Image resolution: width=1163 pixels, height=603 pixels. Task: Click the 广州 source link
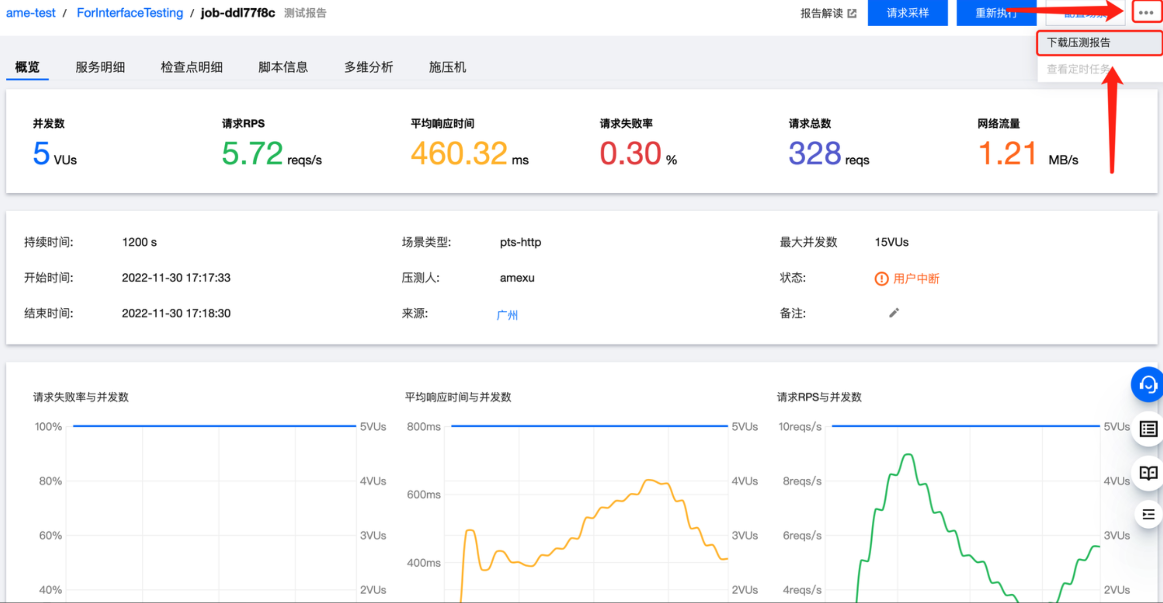click(507, 315)
